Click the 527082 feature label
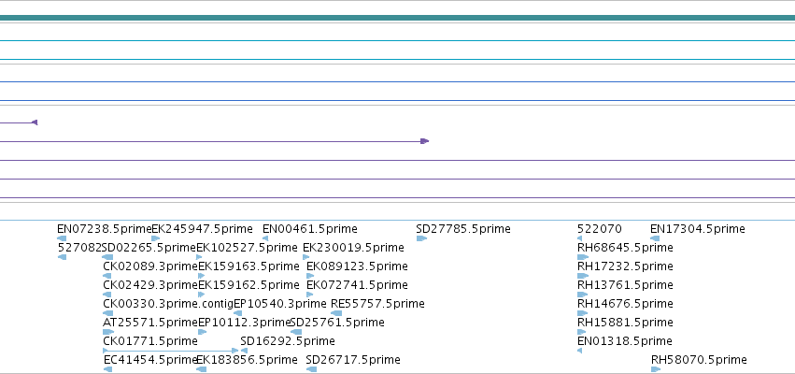Image resolution: width=795 pixels, height=374 pixels. [x=79, y=248]
